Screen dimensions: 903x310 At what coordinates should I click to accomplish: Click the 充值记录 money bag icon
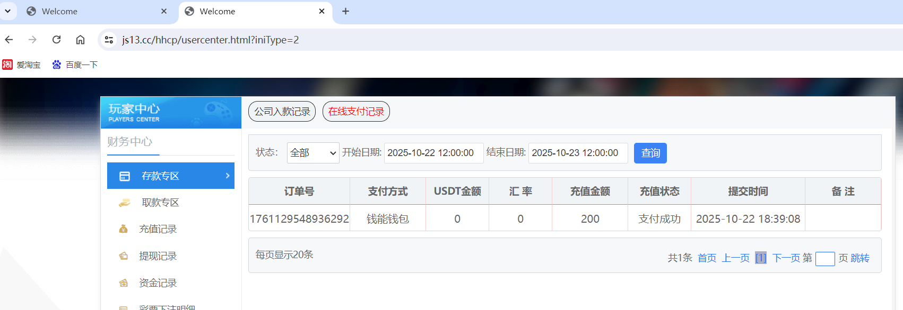[124, 229]
